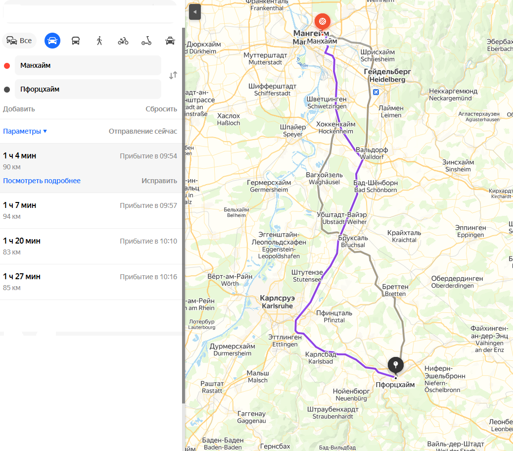
Task: Choose the taxi route mode icon
Action: pyautogui.click(x=170, y=41)
